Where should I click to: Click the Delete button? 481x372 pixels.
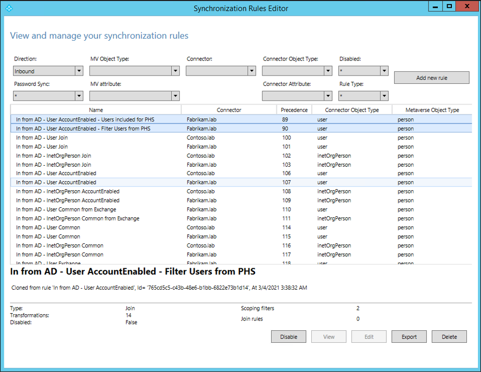click(x=449, y=337)
